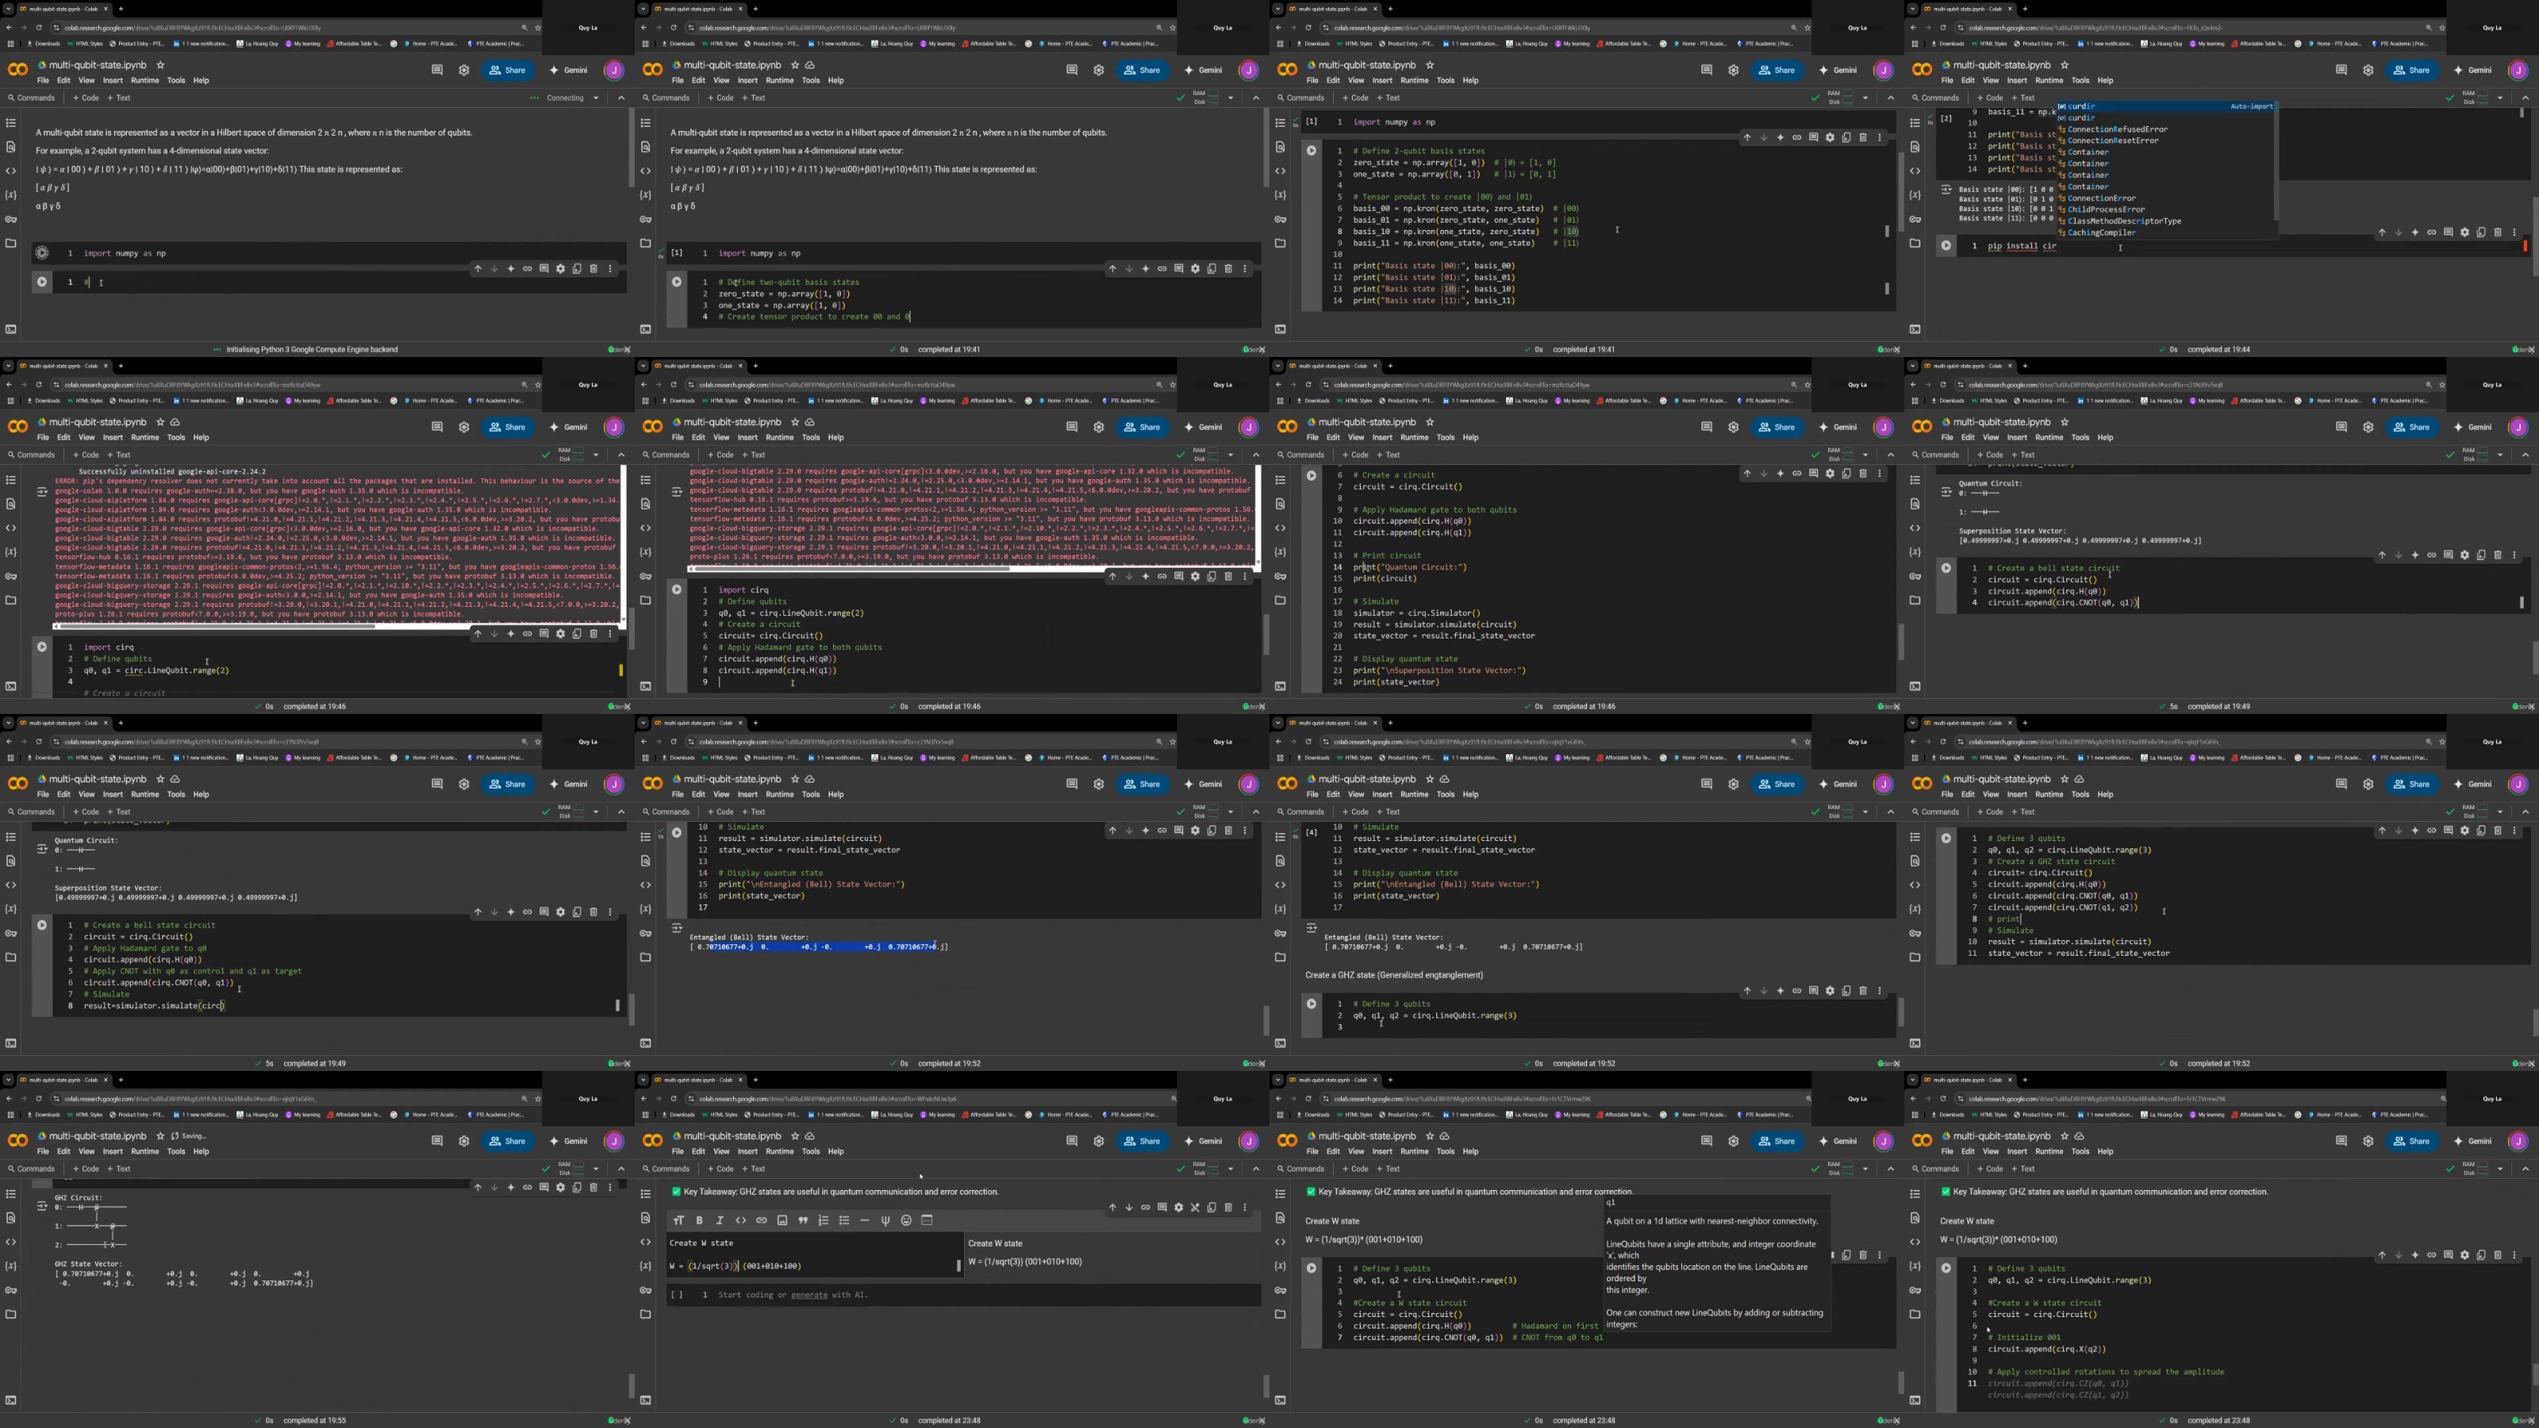Open Secrets key panel in the Connecting notebook
Image resolution: width=2539 pixels, height=1428 pixels.
coord(11,219)
